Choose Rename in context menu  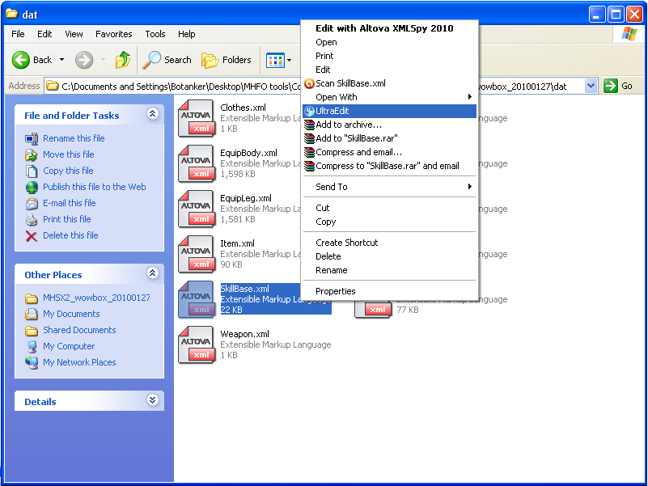pos(389,270)
